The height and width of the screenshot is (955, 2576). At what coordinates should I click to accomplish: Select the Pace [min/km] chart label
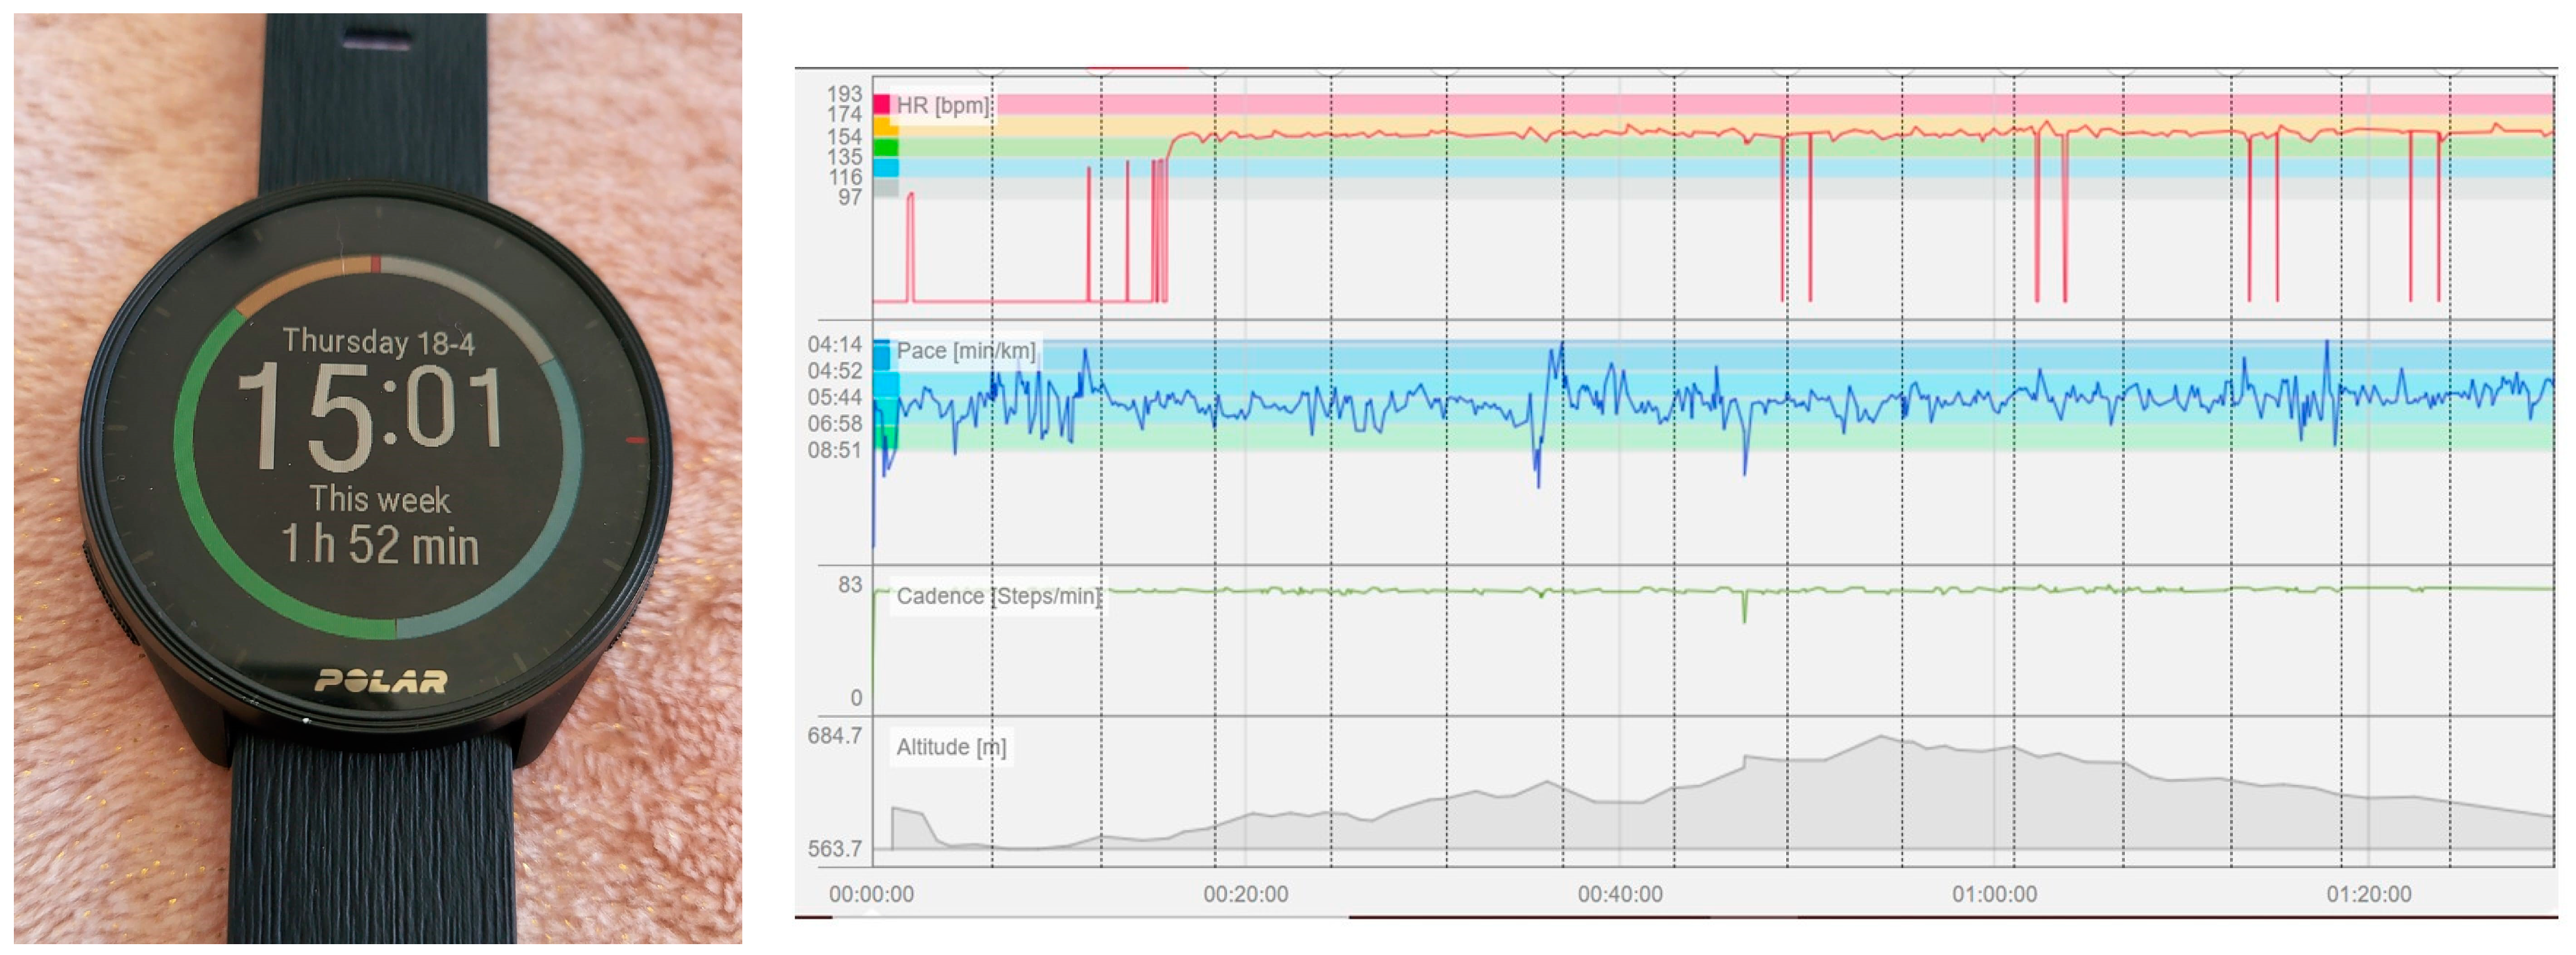pyautogui.click(x=965, y=351)
